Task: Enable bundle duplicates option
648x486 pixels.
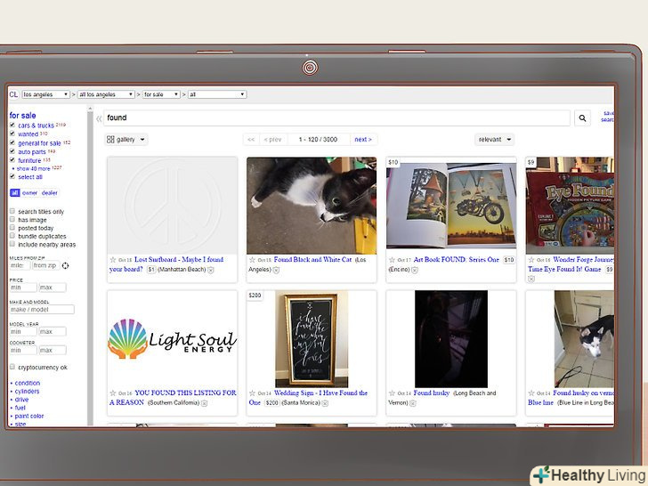Action: pos(12,236)
